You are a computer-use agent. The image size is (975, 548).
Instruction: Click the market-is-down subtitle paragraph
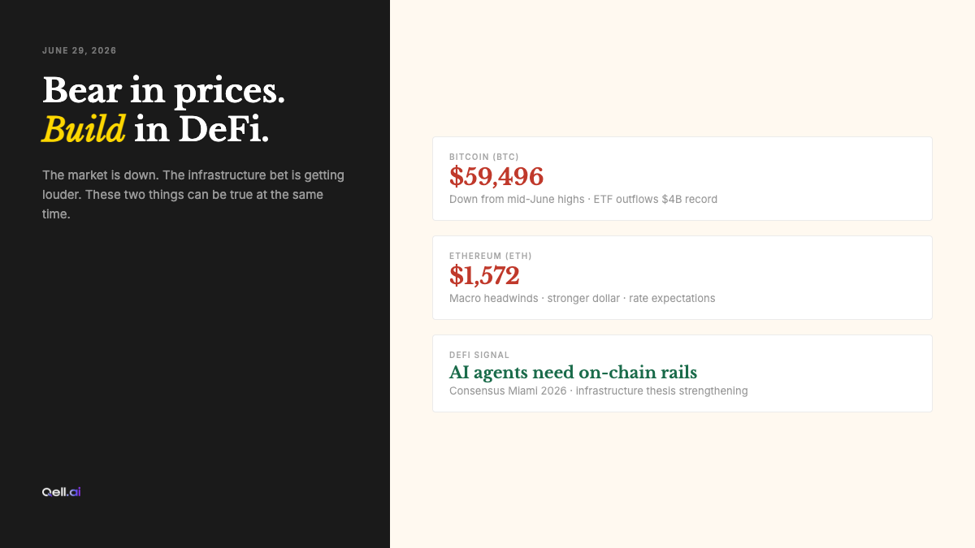(193, 195)
